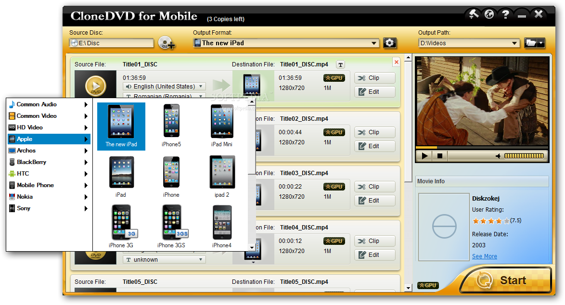Select The new iPad device profile
565x305 pixels.
click(121, 127)
